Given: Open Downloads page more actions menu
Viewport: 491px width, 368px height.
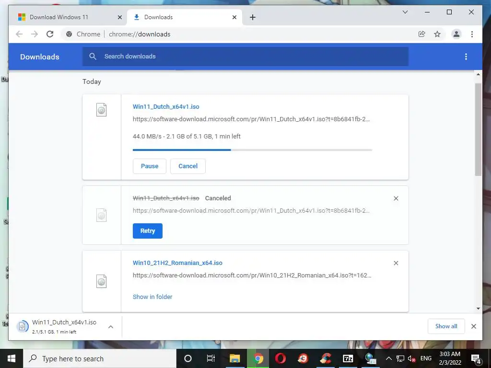Looking at the screenshot, I should 466,57.
